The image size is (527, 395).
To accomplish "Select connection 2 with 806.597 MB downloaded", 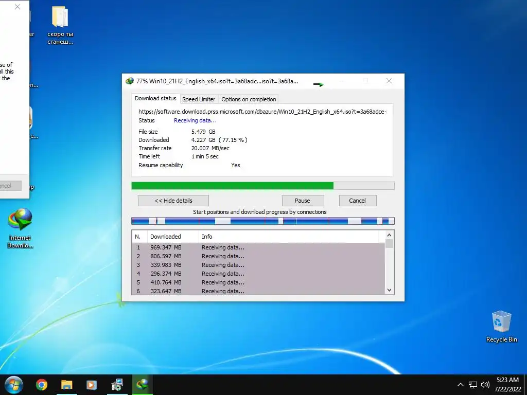I will (x=258, y=256).
